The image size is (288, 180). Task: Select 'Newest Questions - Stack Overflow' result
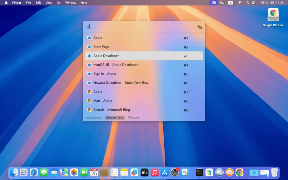144,83
